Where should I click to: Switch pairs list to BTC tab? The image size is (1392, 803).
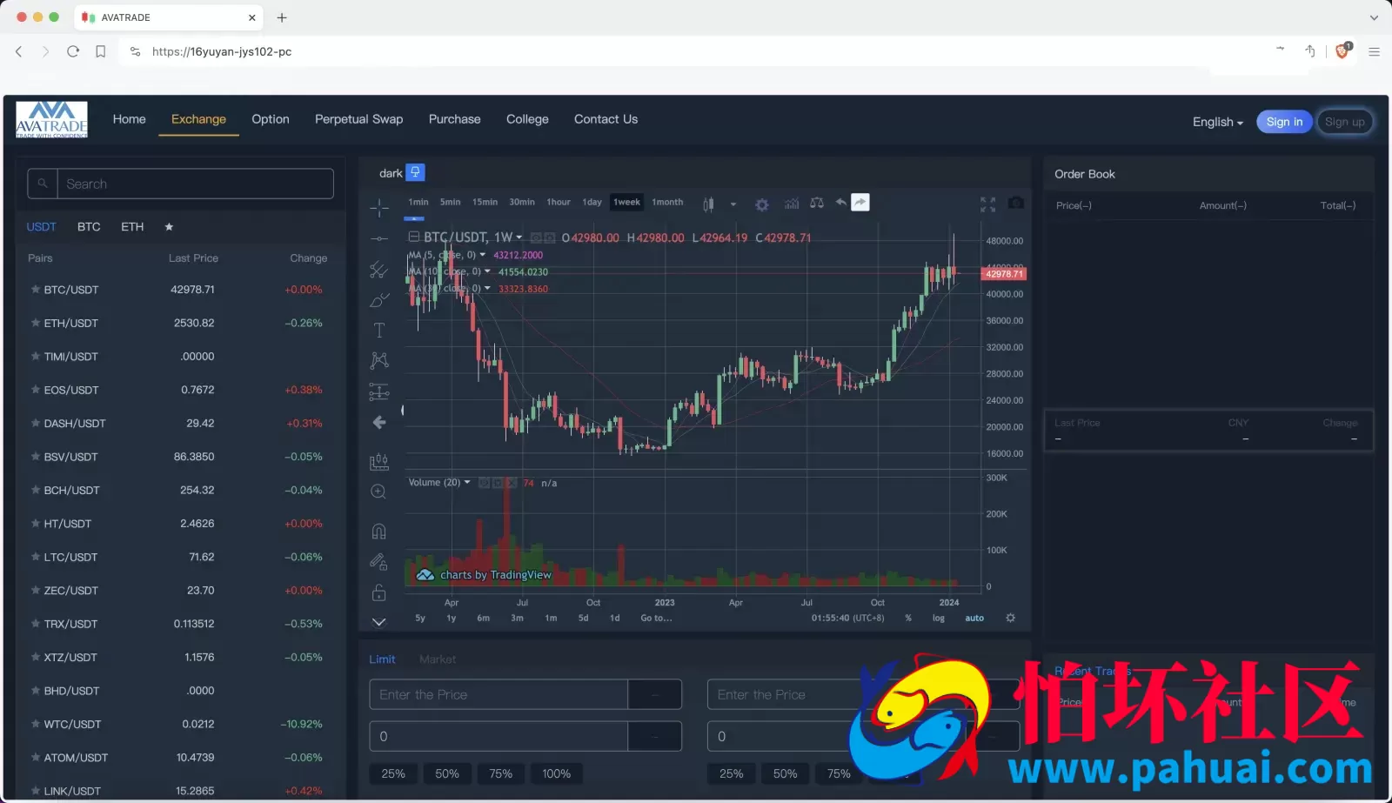(x=89, y=227)
